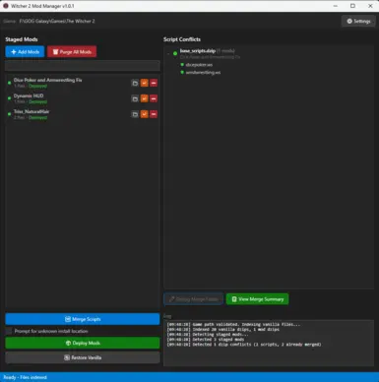379x382 pixels.
Task: Click the Staged Mods heading
Action: pos(22,39)
